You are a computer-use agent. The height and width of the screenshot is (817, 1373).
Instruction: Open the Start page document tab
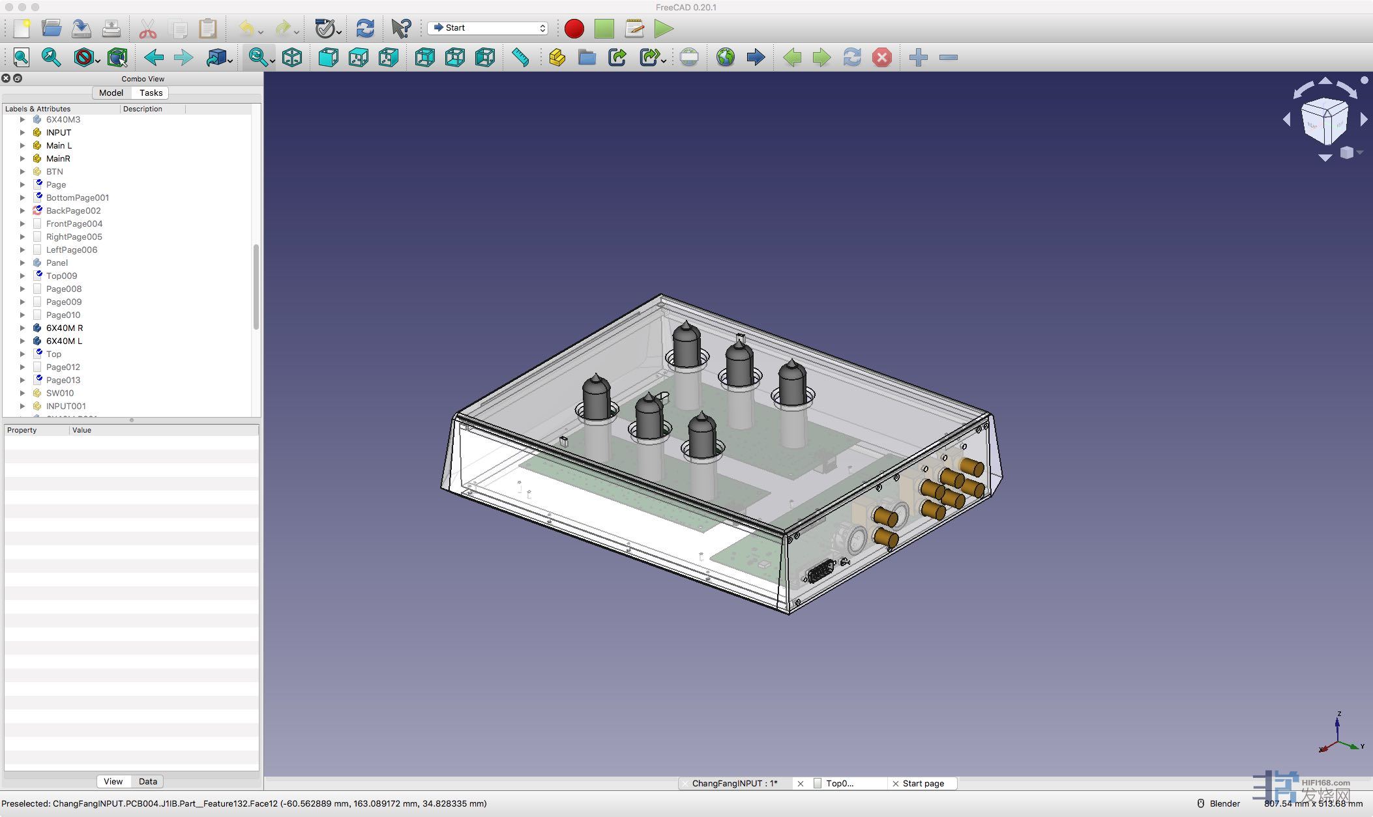pos(923,783)
